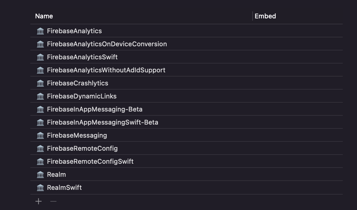Select the FirebaseAnalyticsWithoutAdIdSupport library row

tap(106, 70)
